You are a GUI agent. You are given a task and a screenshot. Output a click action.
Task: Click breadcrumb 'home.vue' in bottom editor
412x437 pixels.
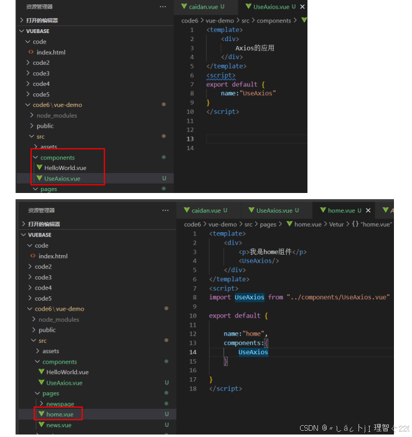(307, 224)
